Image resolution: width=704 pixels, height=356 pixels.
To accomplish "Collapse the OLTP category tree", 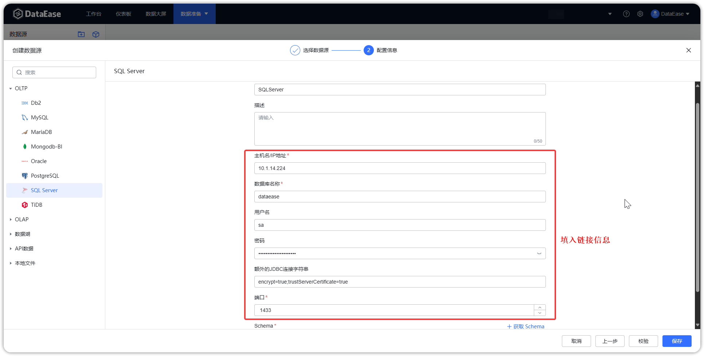I will click(x=11, y=88).
